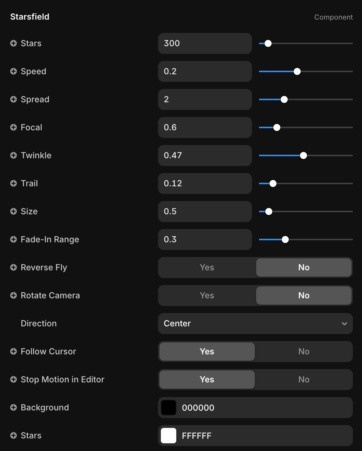Click the plus icon next to Size
The height and width of the screenshot is (451, 362).
(13, 211)
